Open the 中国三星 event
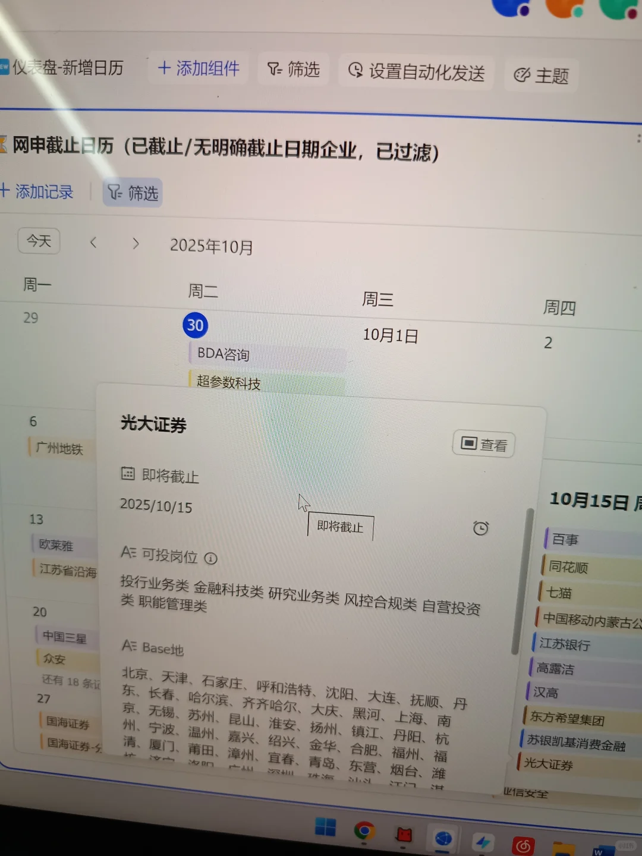This screenshot has width=642, height=856. coord(67,637)
